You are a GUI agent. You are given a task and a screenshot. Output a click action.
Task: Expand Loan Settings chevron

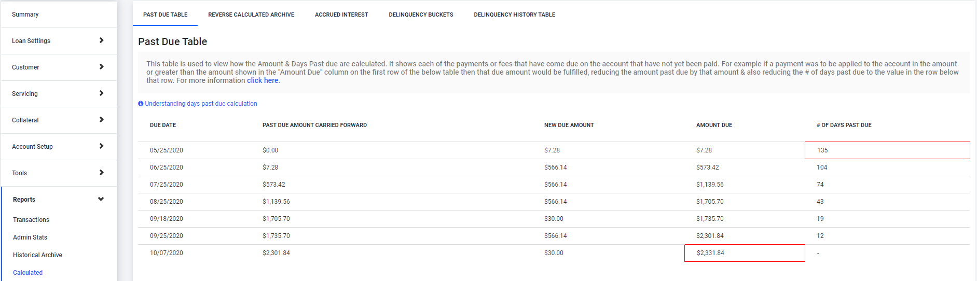101,40
